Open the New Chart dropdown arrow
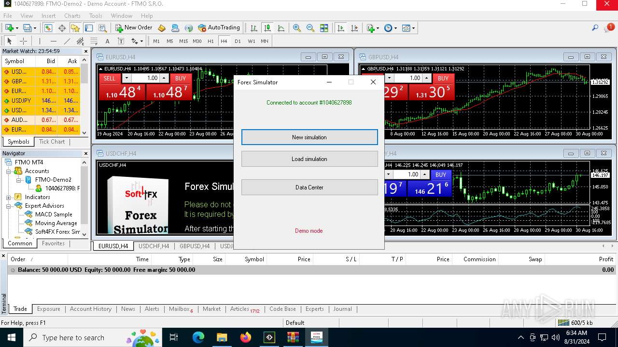 coord(17,28)
